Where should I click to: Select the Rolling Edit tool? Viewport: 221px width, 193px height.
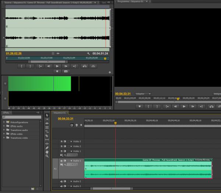tap(47, 127)
